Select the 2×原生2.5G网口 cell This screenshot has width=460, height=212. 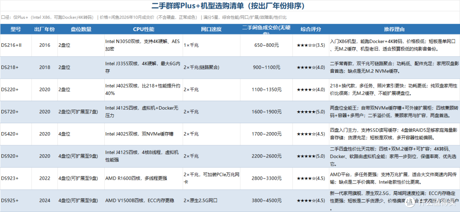click(x=211, y=201)
